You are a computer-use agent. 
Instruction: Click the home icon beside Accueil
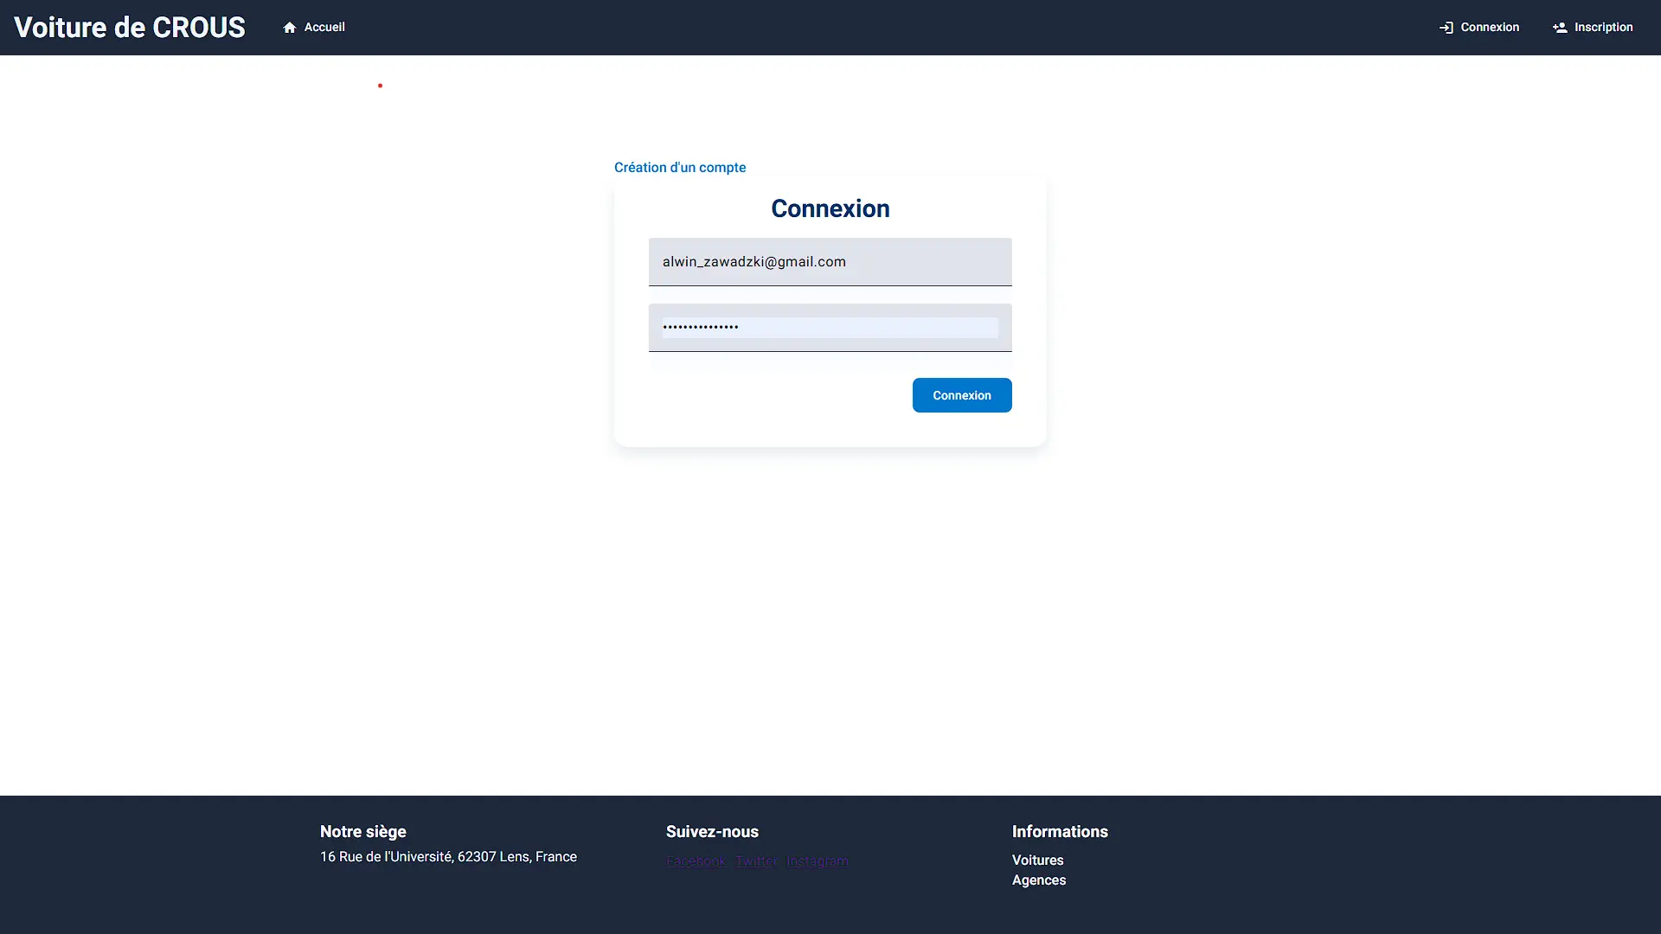(290, 28)
